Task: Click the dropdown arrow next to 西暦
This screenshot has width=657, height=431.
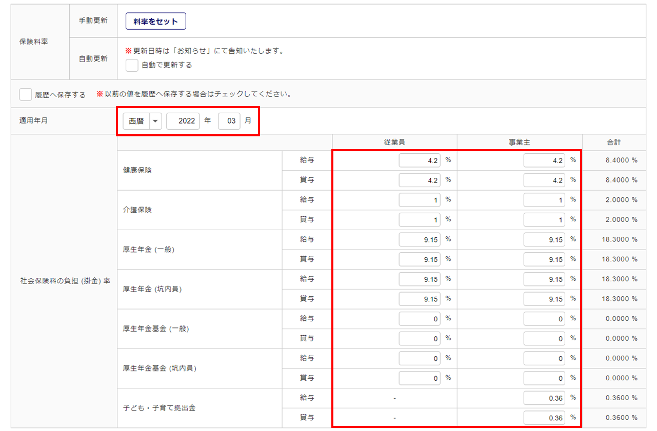Action: tap(156, 121)
